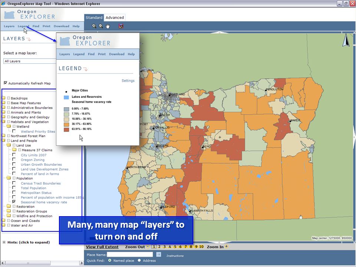The image size is (356, 267).
Task: Open Layers menu in main sidebar
Action: point(9,26)
